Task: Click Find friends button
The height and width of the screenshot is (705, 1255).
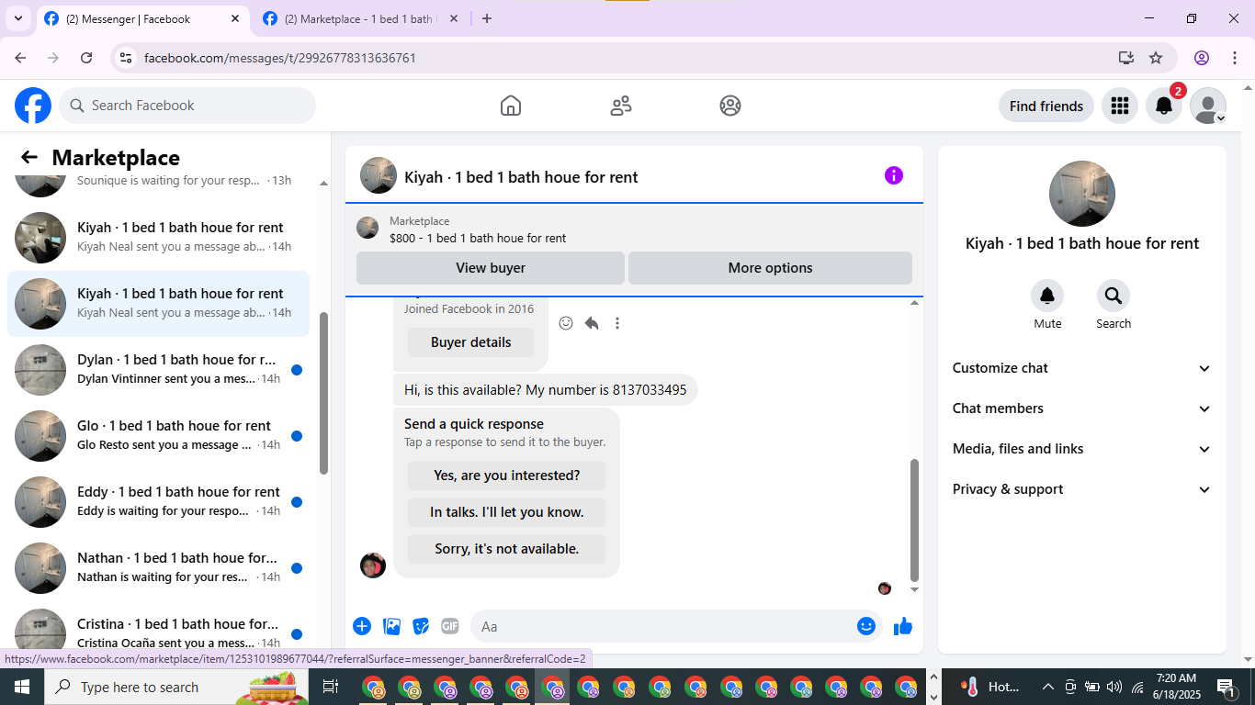Action: click(1046, 106)
